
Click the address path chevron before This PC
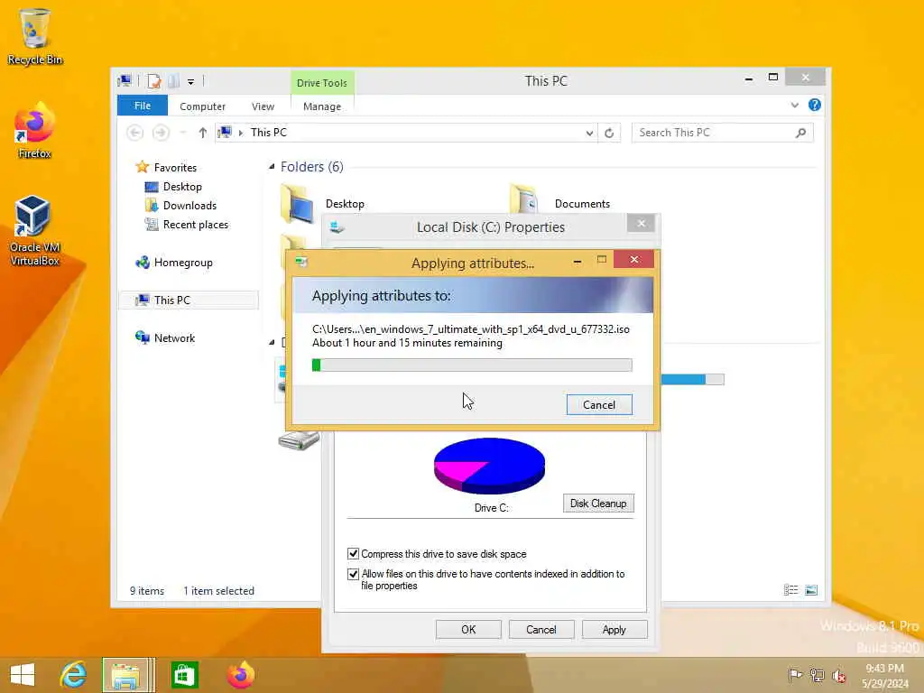240,134
